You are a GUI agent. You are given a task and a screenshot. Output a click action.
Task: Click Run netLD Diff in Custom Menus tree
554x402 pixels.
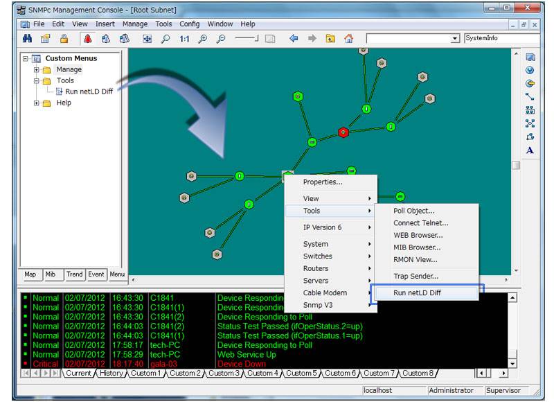click(88, 91)
